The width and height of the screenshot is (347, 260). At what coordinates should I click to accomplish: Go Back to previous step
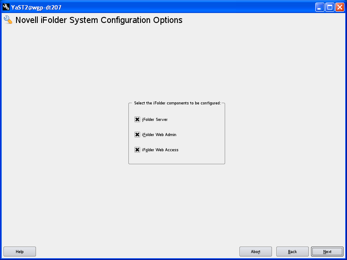pyautogui.click(x=292, y=252)
